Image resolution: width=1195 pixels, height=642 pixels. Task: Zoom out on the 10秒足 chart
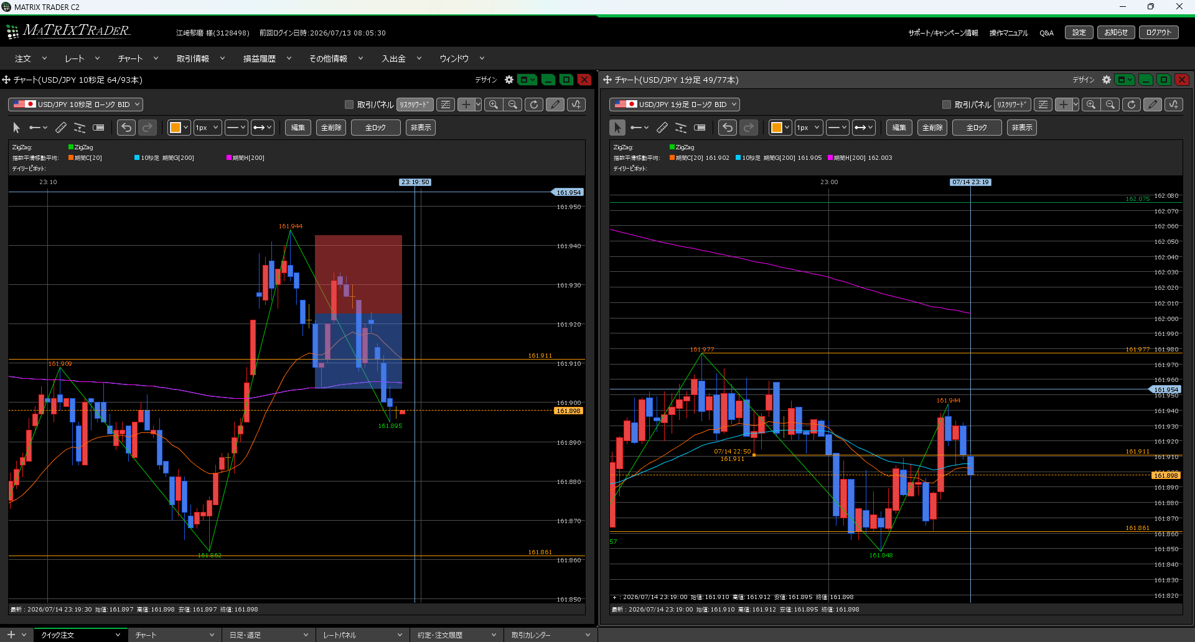pyautogui.click(x=513, y=105)
